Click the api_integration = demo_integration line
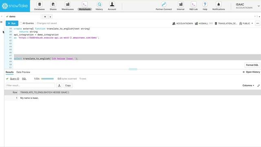This screenshot has width=261, height=147. tap(36, 35)
